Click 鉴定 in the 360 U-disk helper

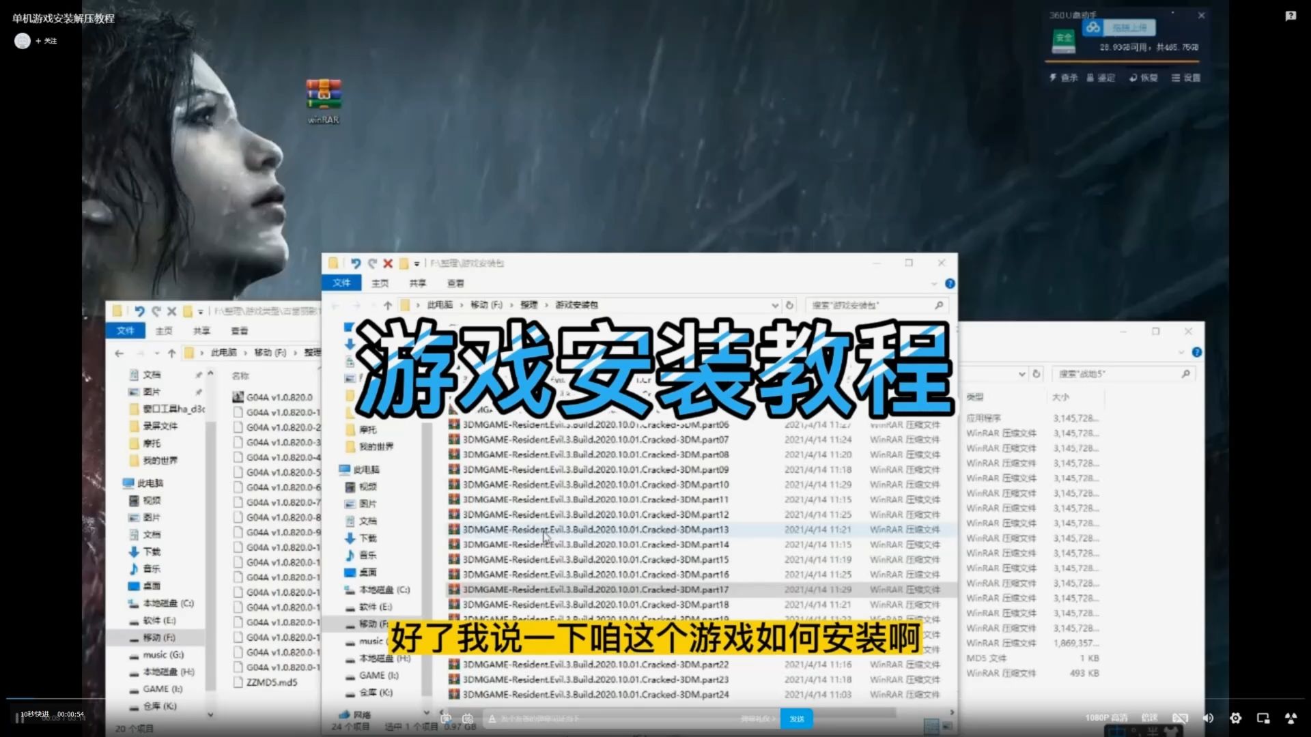[x=1101, y=78]
